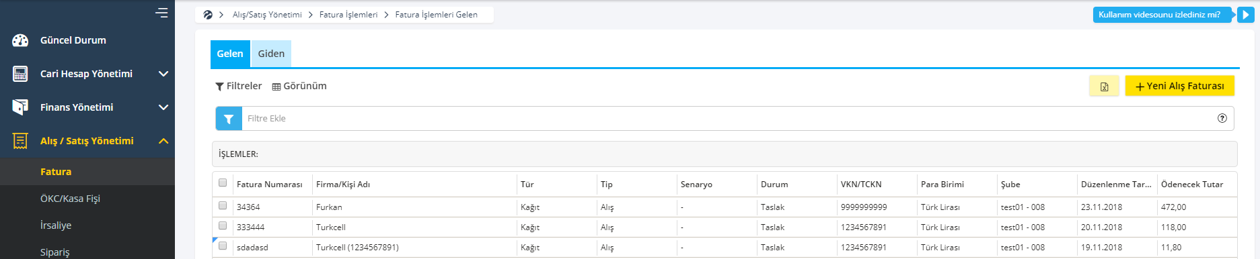Click the play video icon button
This screenshot has height=259, width=1260.
(1245, 15)
